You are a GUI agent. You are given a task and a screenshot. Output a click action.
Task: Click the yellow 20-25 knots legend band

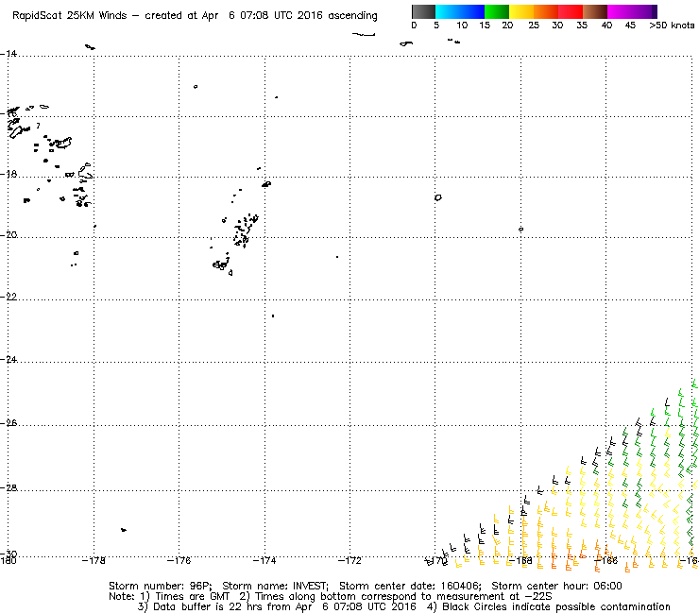[x=521, y=11]
